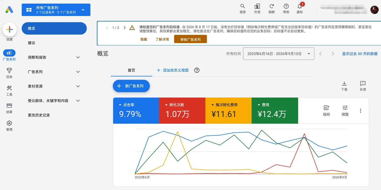Click help icon beside 添加自定义视图
The image size is (381, 190).
[197, 70]
